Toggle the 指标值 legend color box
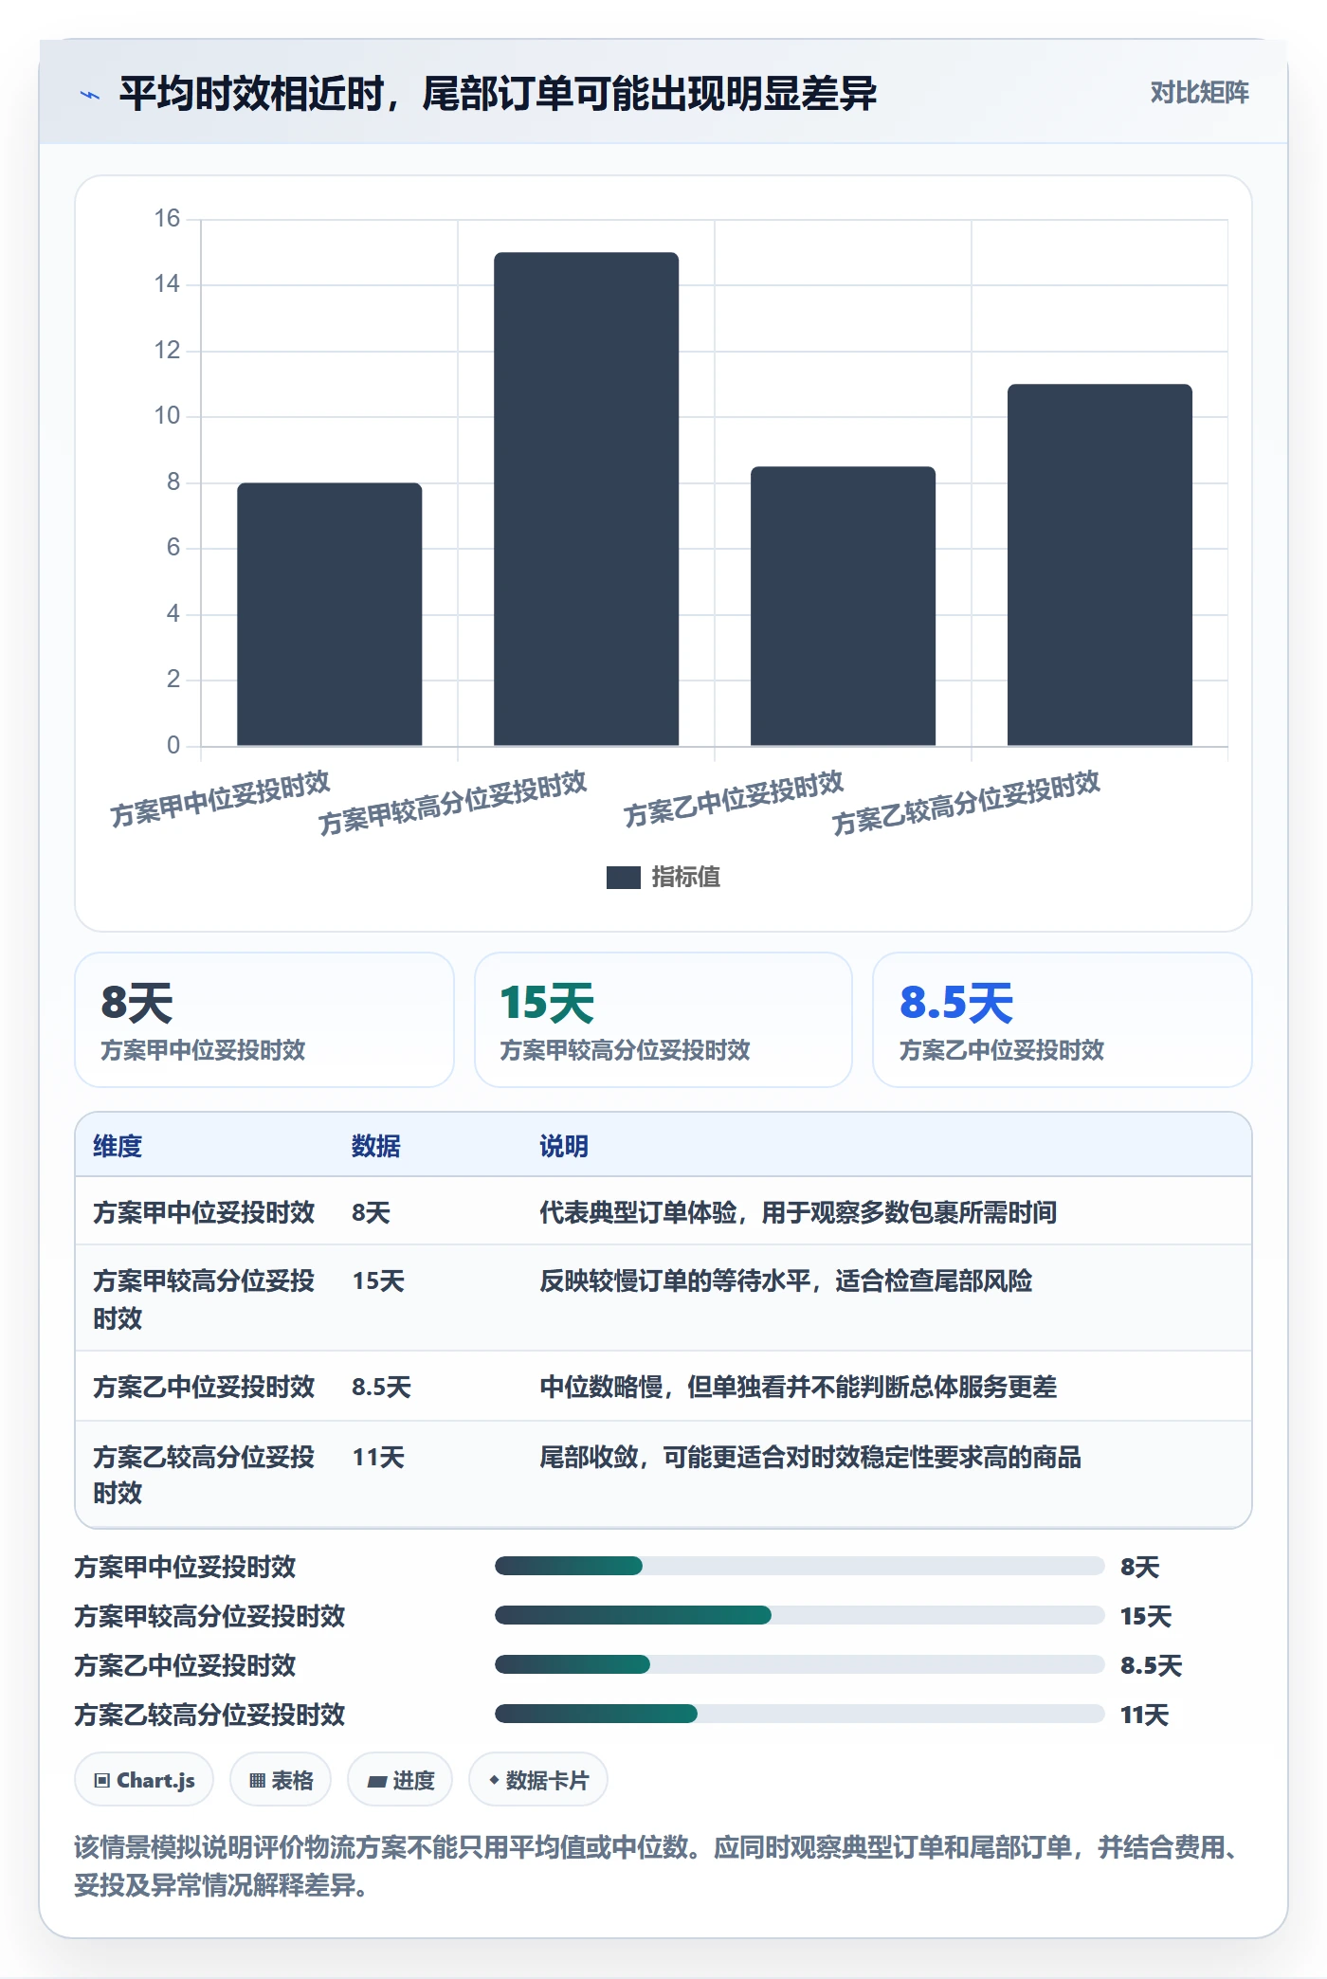The height and width of the screenshot is (1979, 1327). (624, 878)
